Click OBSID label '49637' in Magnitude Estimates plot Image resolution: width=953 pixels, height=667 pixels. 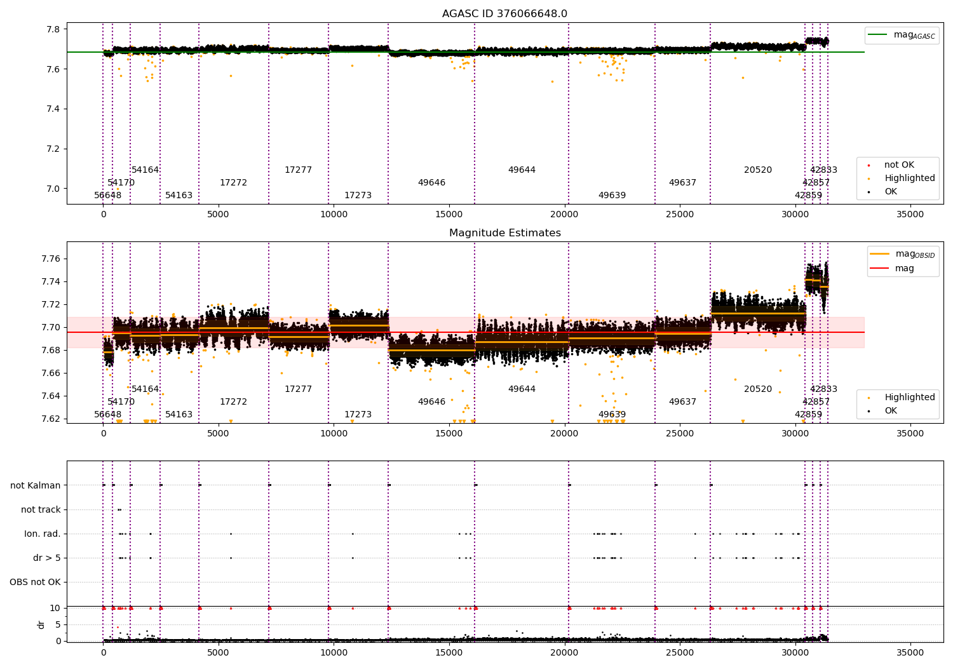tap(683, 402)
